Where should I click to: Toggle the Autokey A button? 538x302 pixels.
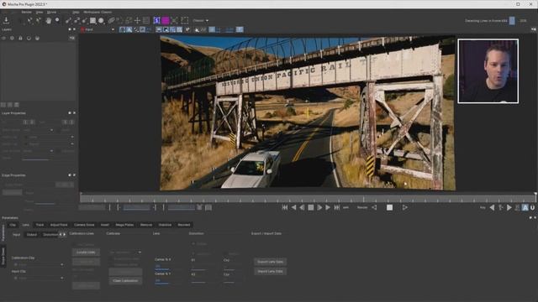click(x=525, y=207)
